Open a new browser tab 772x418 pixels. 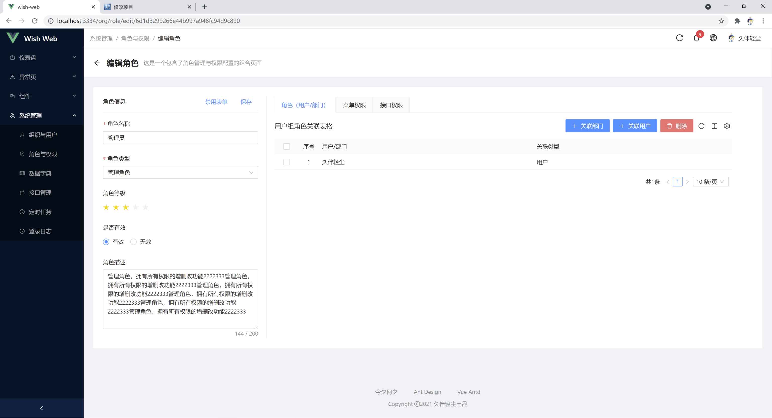tap(205, 7)
